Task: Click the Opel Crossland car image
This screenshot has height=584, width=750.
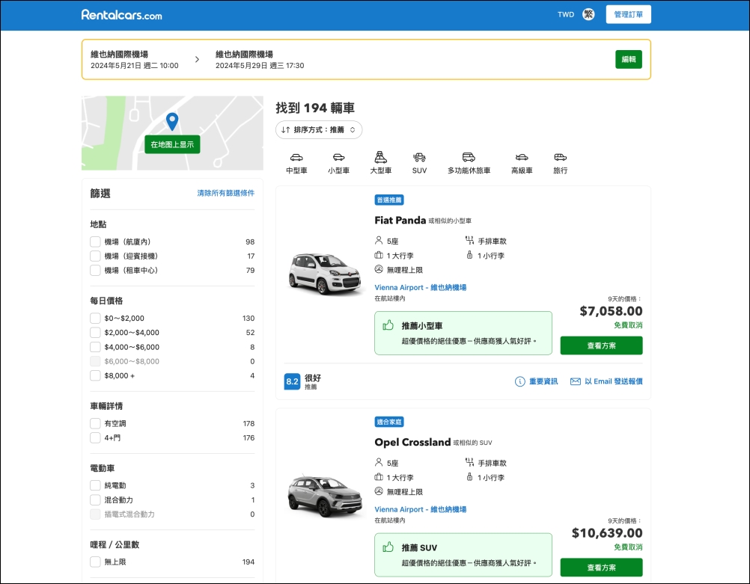Action: (326, 496)
